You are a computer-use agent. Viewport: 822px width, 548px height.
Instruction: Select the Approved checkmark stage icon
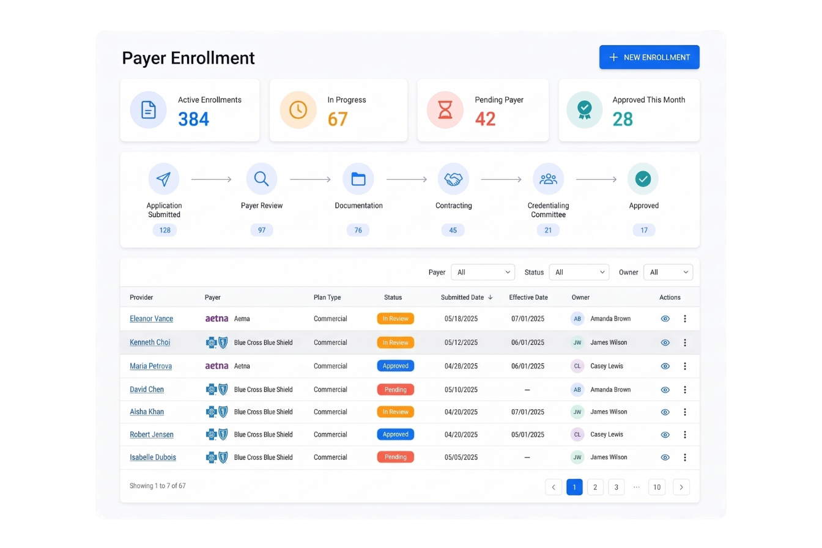click(643, 179)
